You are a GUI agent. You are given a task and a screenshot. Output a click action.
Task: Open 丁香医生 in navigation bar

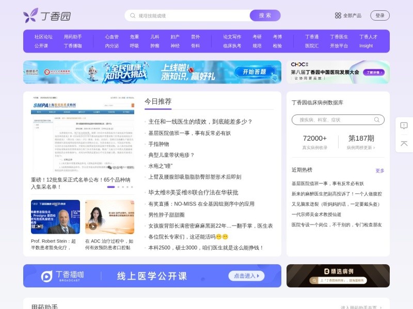pyautogui.click(x=339, y=37)
